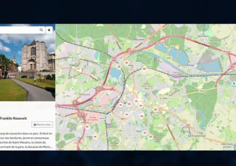Viewport: 236px width, 166px height.
Task: Click the Obourg place label
Action: coord(190,65)
